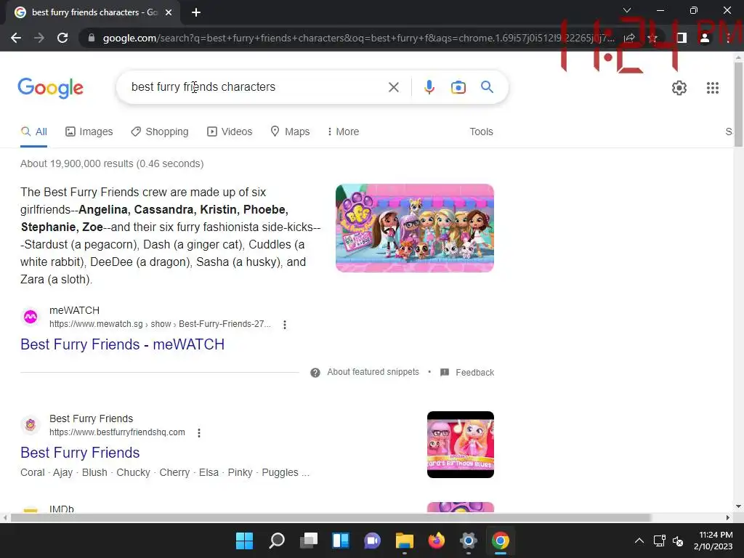
Task: Switch to Chrome in taskbar
Action: tap(501, 541)
